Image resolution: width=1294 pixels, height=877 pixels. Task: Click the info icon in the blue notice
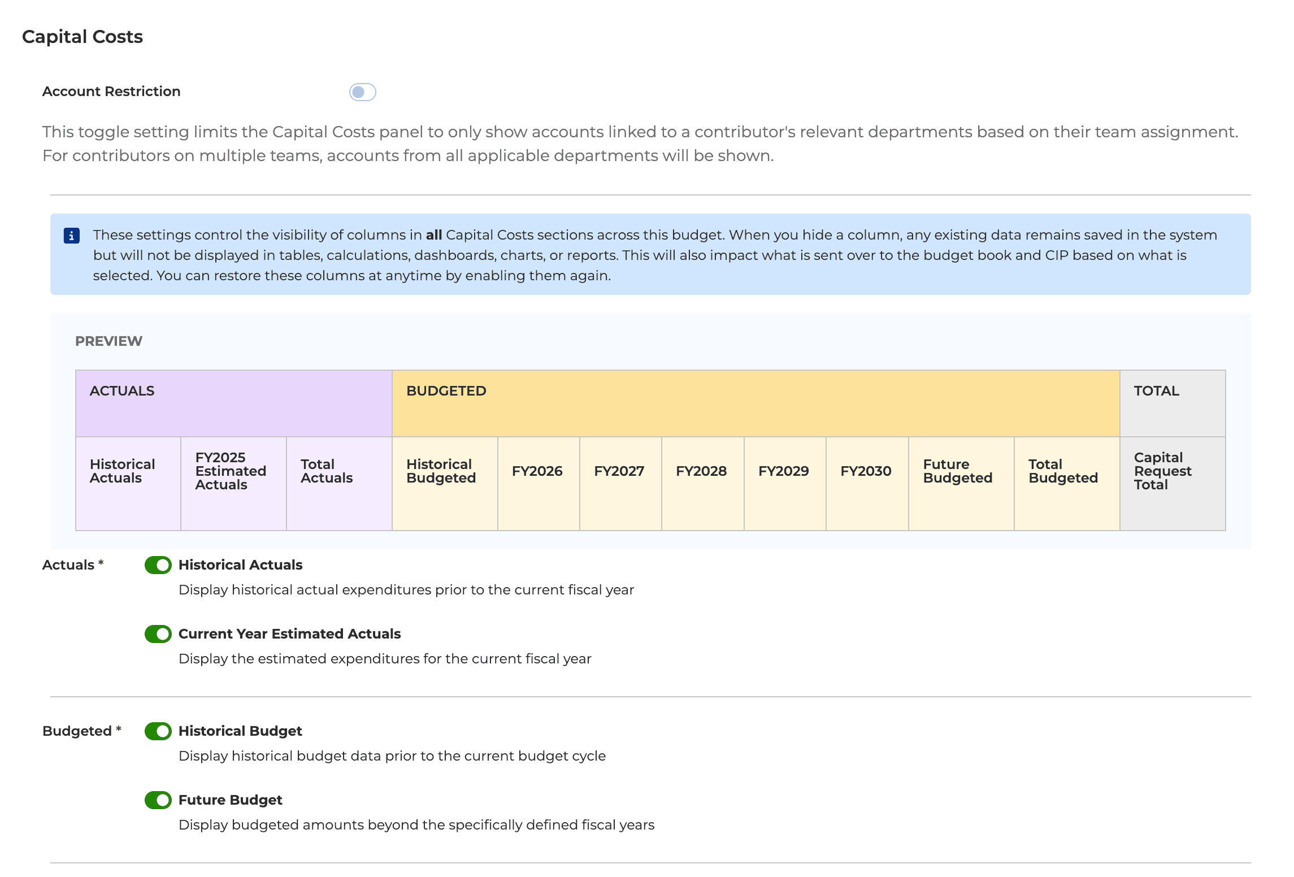[x=72, y=236]
